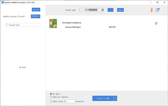Enable the Split every minutes option
Screen dimensions: 168x106
coord(51,102)
